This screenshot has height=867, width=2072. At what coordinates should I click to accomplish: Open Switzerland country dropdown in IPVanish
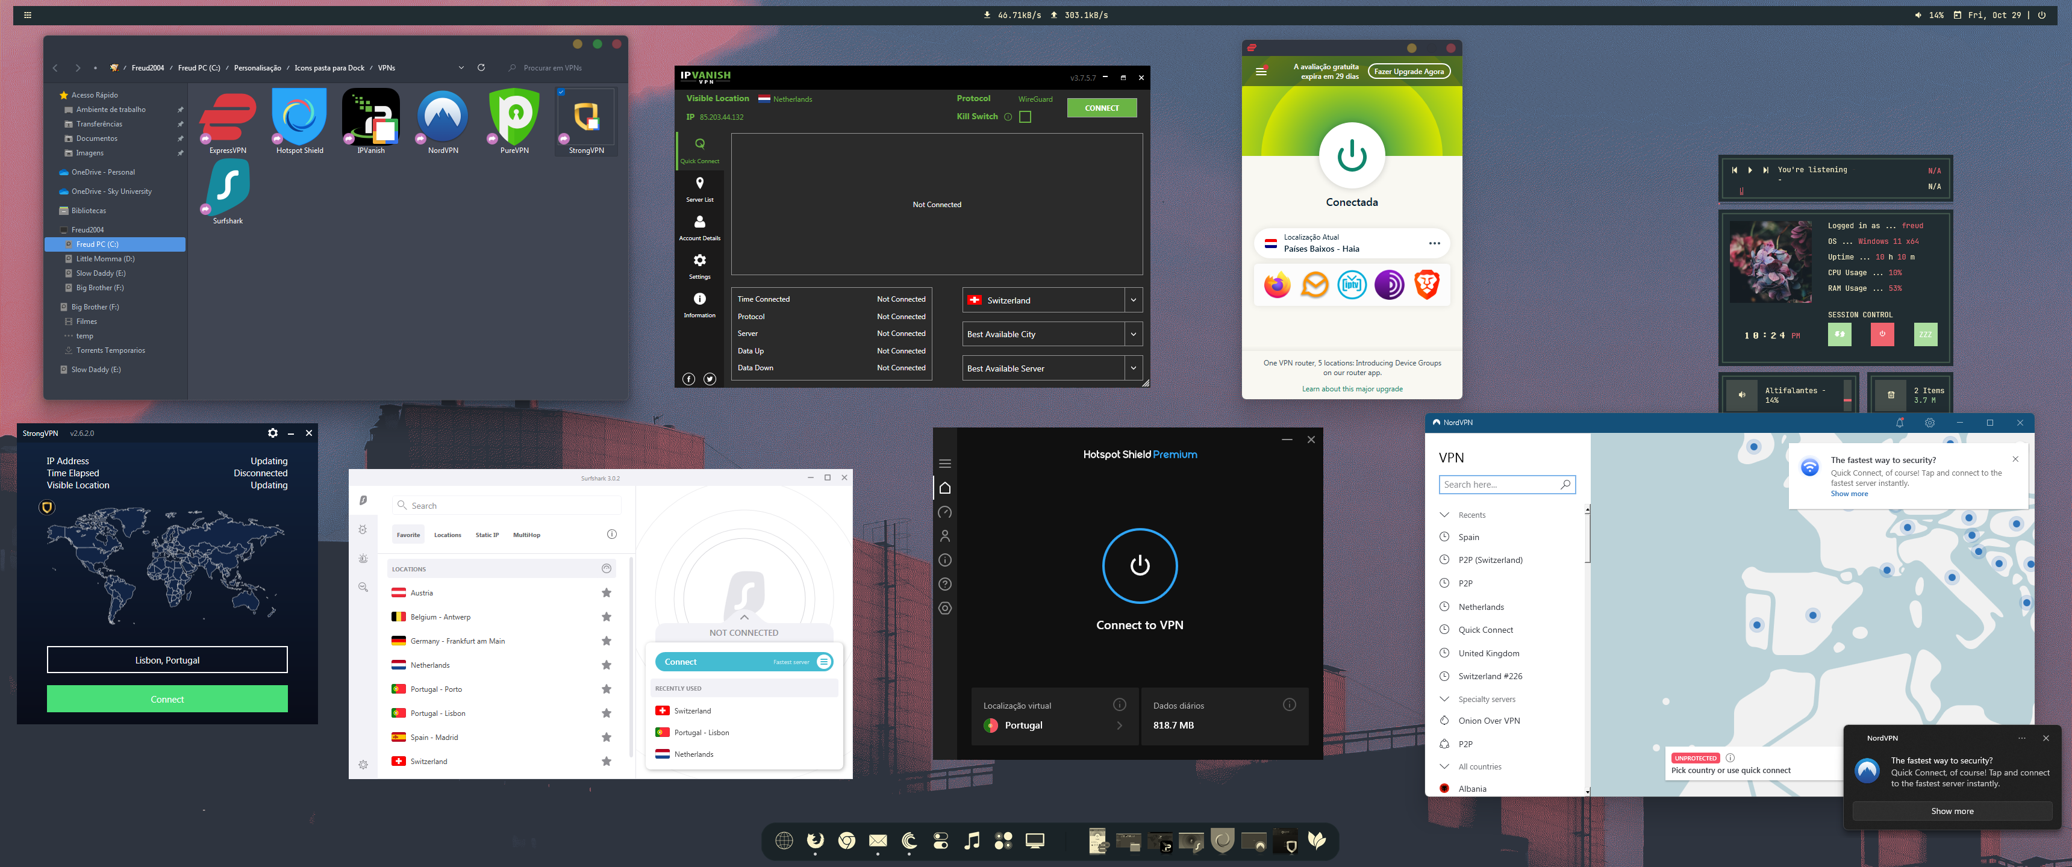1134,300
